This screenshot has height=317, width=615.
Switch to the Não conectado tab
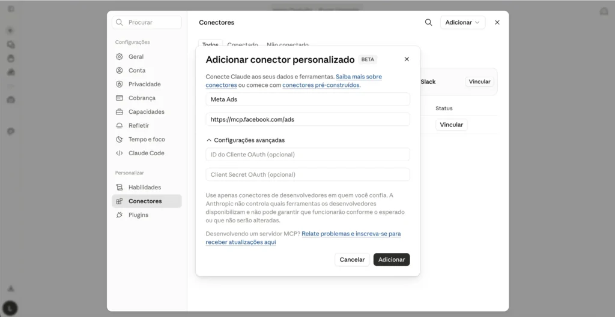pos(288,44)
